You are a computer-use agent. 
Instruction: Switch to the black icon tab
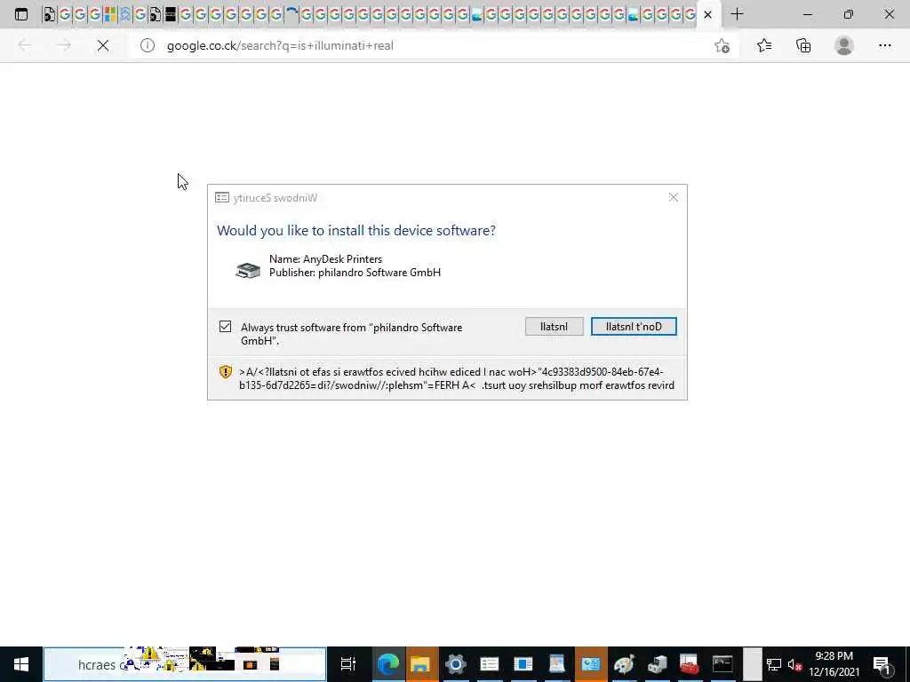coord(170,14)
